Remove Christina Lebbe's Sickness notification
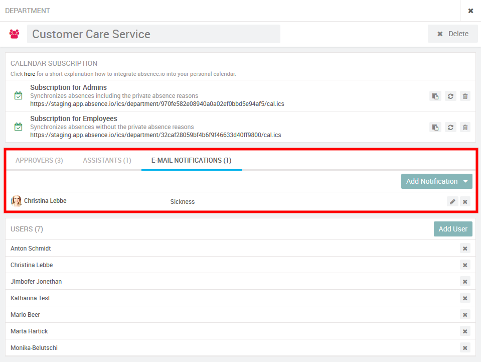This screenshot has width=481, height=362. [x=465, y=201]
